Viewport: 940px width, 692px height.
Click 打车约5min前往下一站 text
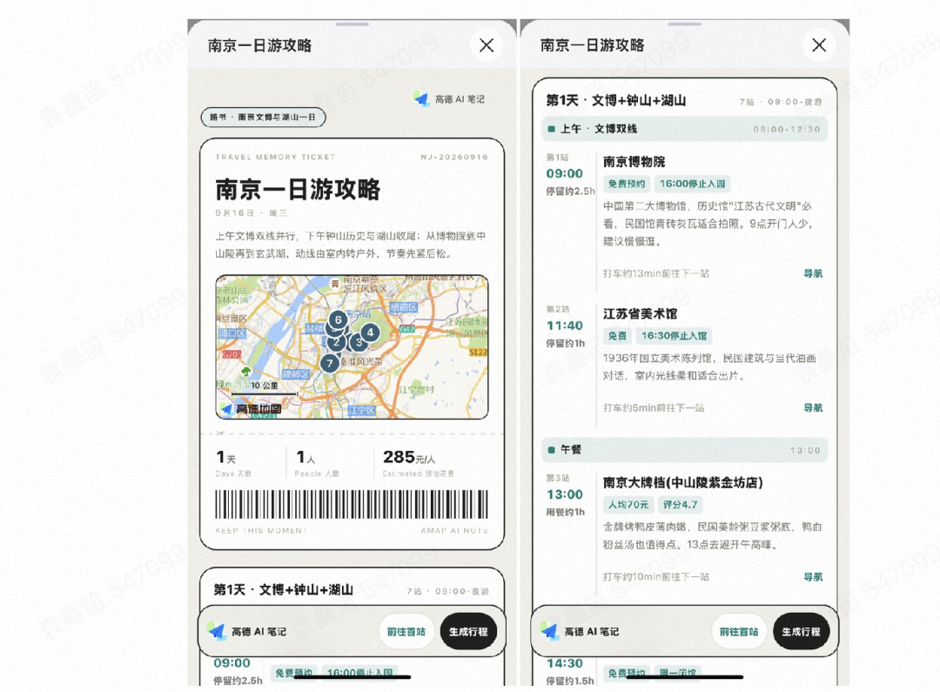[654, 407]
